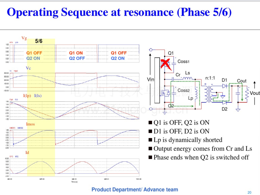Click the 'Vout' label

coord(255,93)
